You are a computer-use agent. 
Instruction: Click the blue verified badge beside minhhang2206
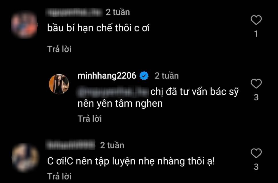(144, 76)
